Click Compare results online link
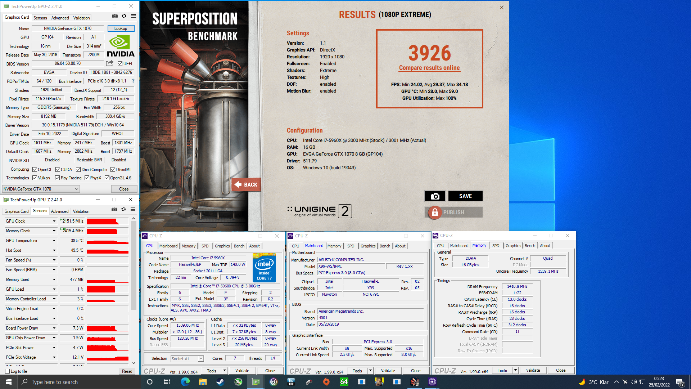This screenshot has width=691, height=389. pos(429,68)
